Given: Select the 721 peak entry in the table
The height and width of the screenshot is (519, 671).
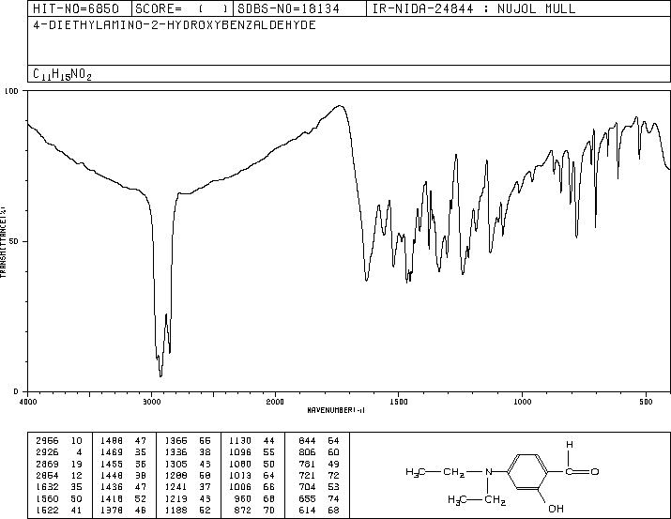Looking at the screenshot, I should click(x=319, y=475).
